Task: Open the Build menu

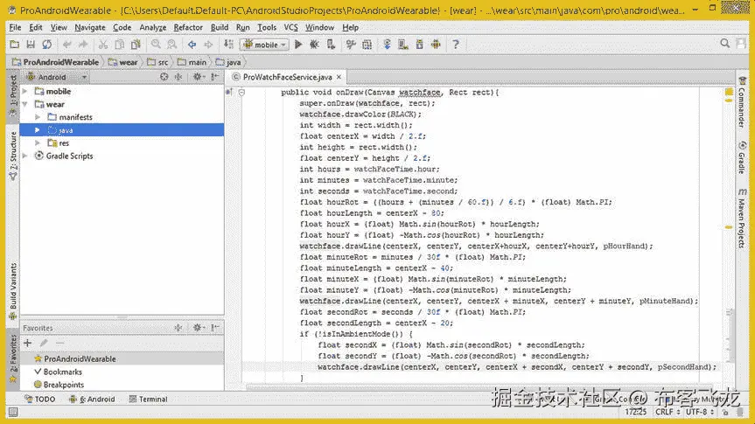Action: [220, 27]
